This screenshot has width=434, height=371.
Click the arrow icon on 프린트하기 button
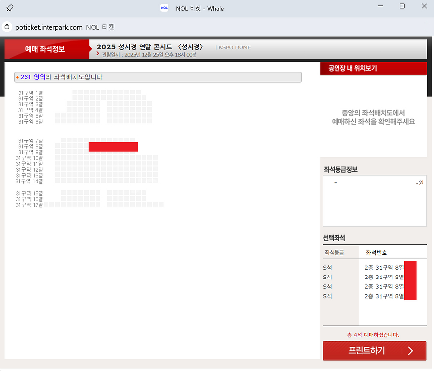(x=410, y=351)
